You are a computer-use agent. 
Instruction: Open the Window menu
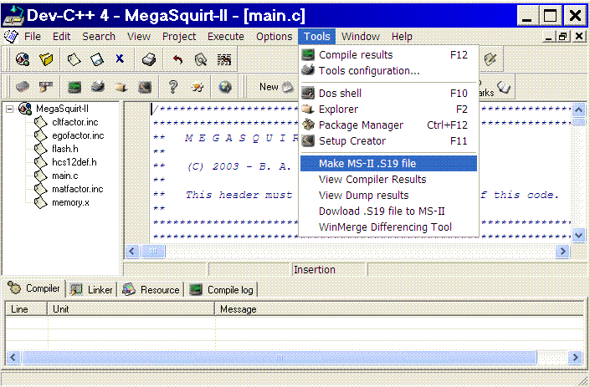click(361, 37)
